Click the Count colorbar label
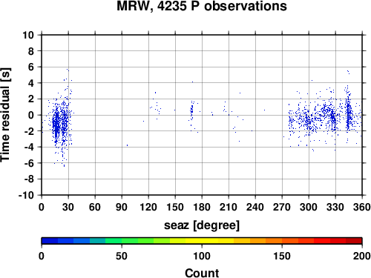The image size is (371, 278). point(202,273)
